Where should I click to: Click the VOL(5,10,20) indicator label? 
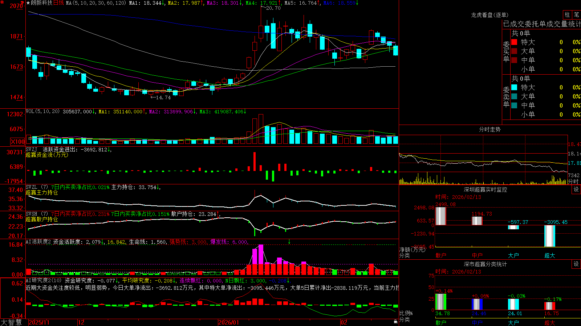tap(42, 111)
